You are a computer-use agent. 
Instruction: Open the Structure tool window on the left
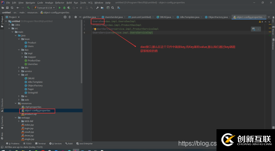pos(2,105)
